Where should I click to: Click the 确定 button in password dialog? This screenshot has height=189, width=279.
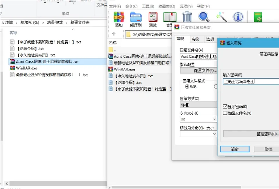(235, 149)
